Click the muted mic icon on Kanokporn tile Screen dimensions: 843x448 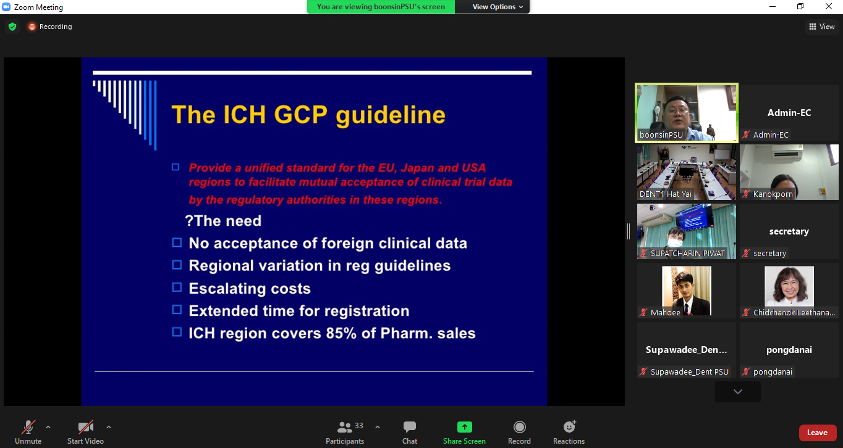747,194
